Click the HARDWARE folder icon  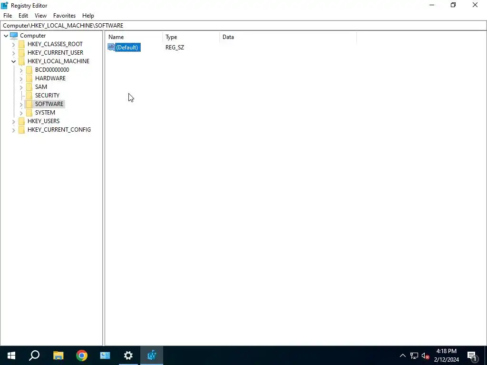click(x=29, y=78)
